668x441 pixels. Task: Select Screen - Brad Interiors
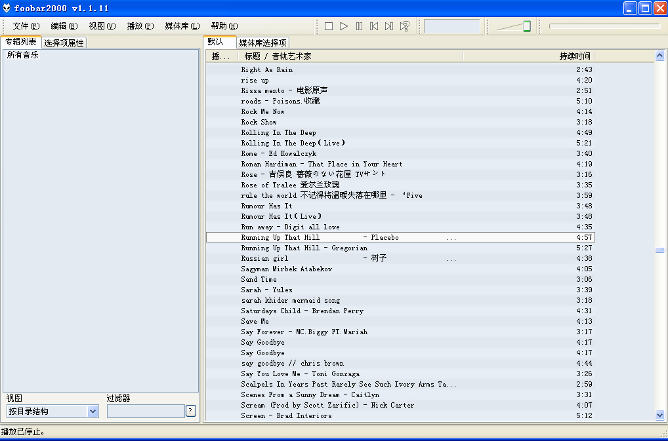(400, 415)
